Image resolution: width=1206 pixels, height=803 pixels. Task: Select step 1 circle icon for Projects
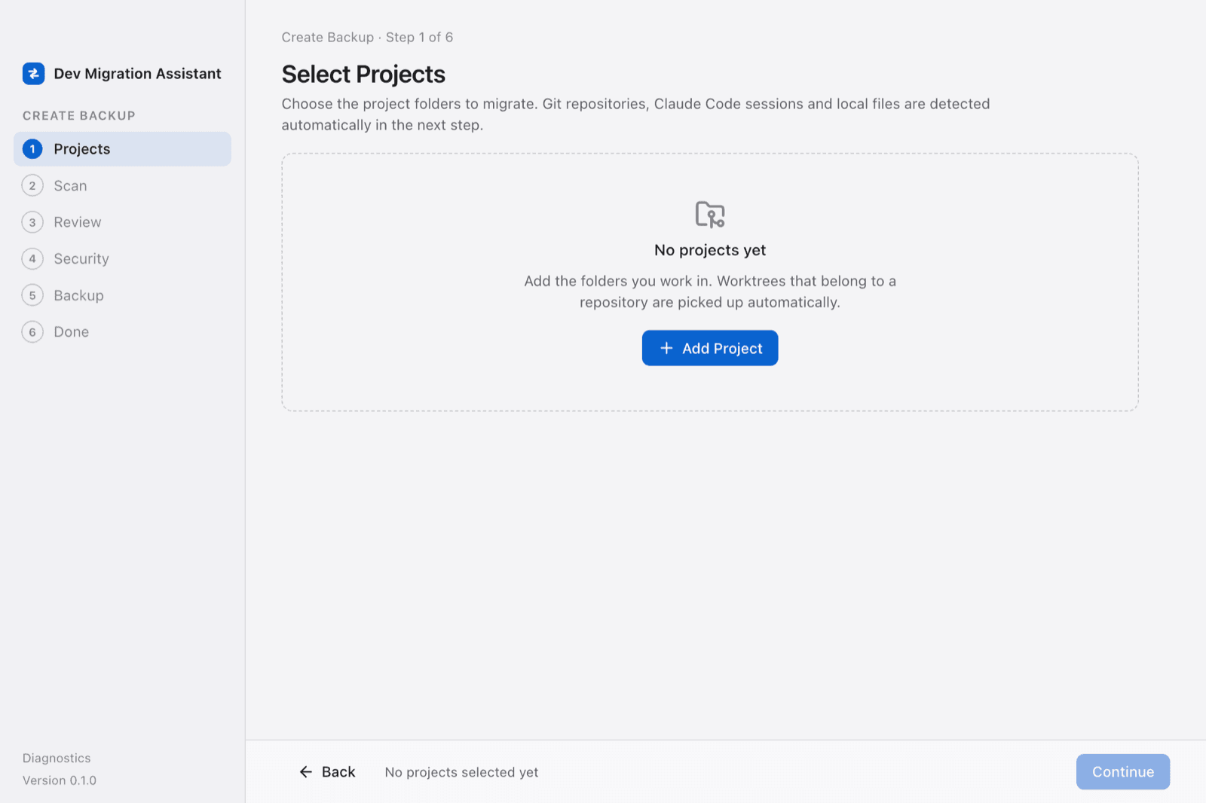pos(32,149)
